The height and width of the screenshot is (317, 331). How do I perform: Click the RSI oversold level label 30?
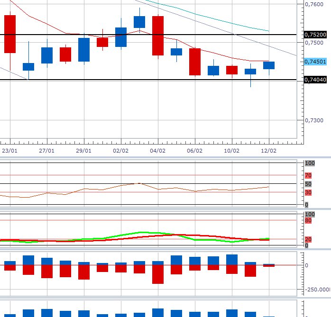pyautogui.click(x=307, y=192)
